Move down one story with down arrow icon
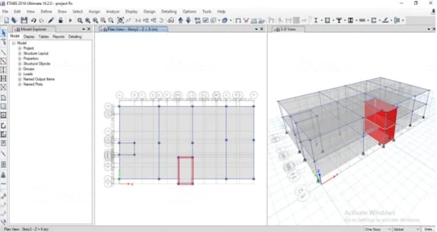 tap(188, 21)
